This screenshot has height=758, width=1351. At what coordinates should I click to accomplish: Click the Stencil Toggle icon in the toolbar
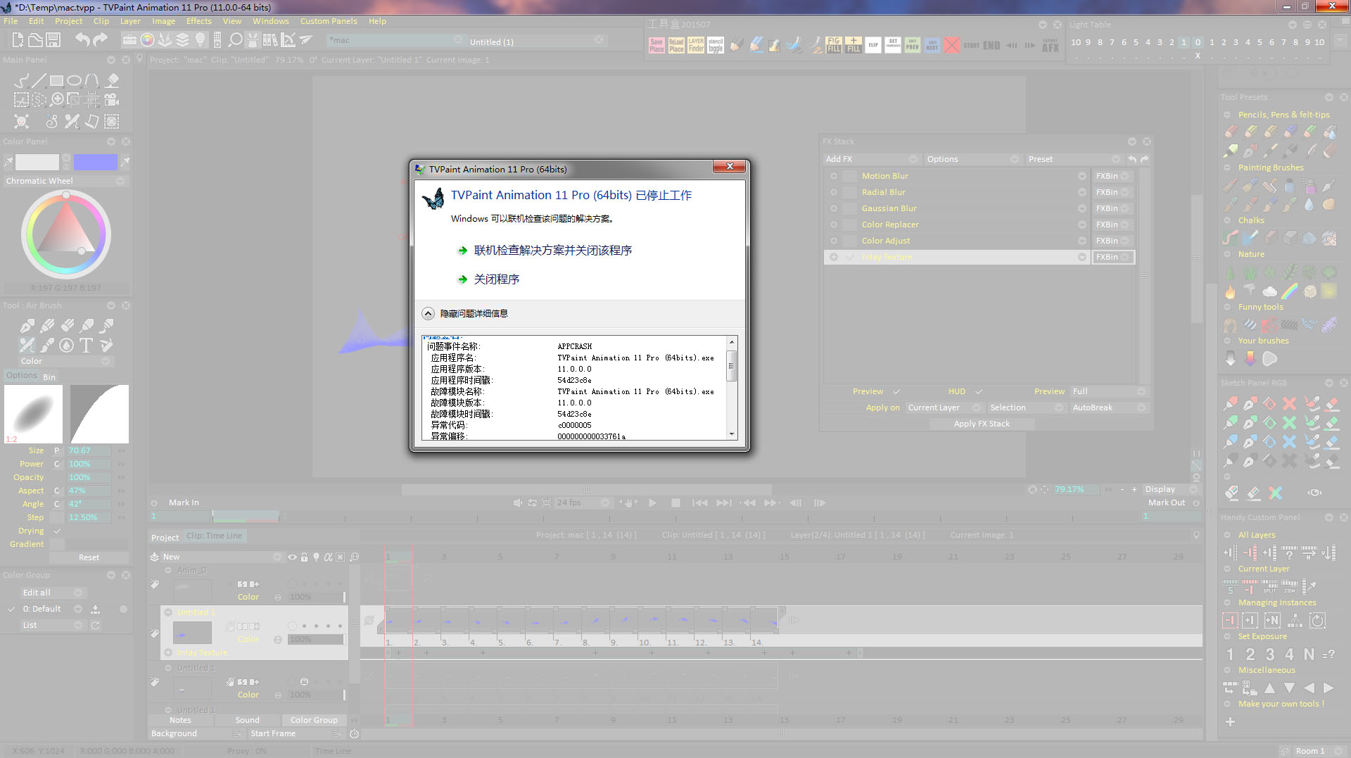(716, 46)
